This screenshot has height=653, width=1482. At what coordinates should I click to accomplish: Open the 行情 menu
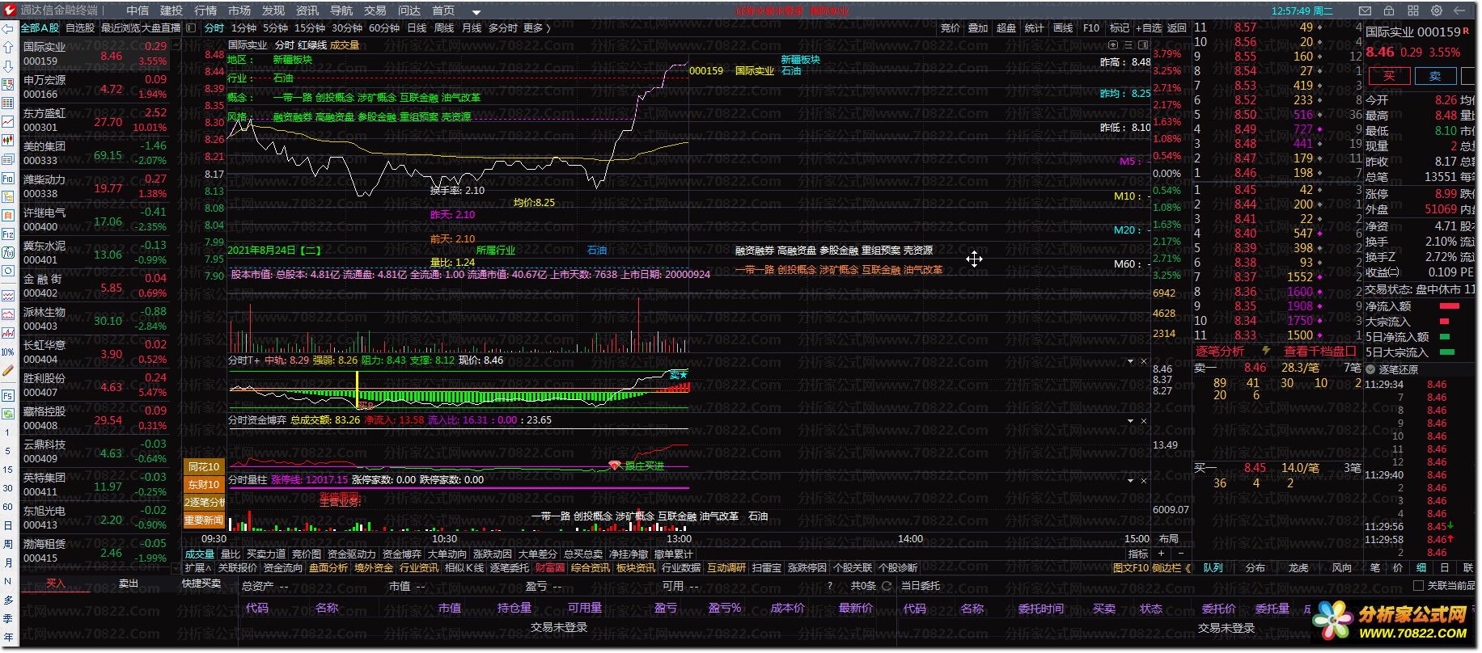pos(205,11)
